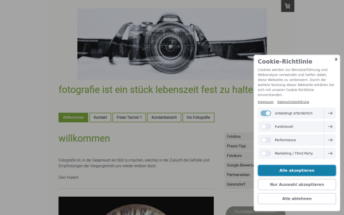344x215 pixels.
Task: Click the Alle akzeptieren button
Action: (297, 170)
